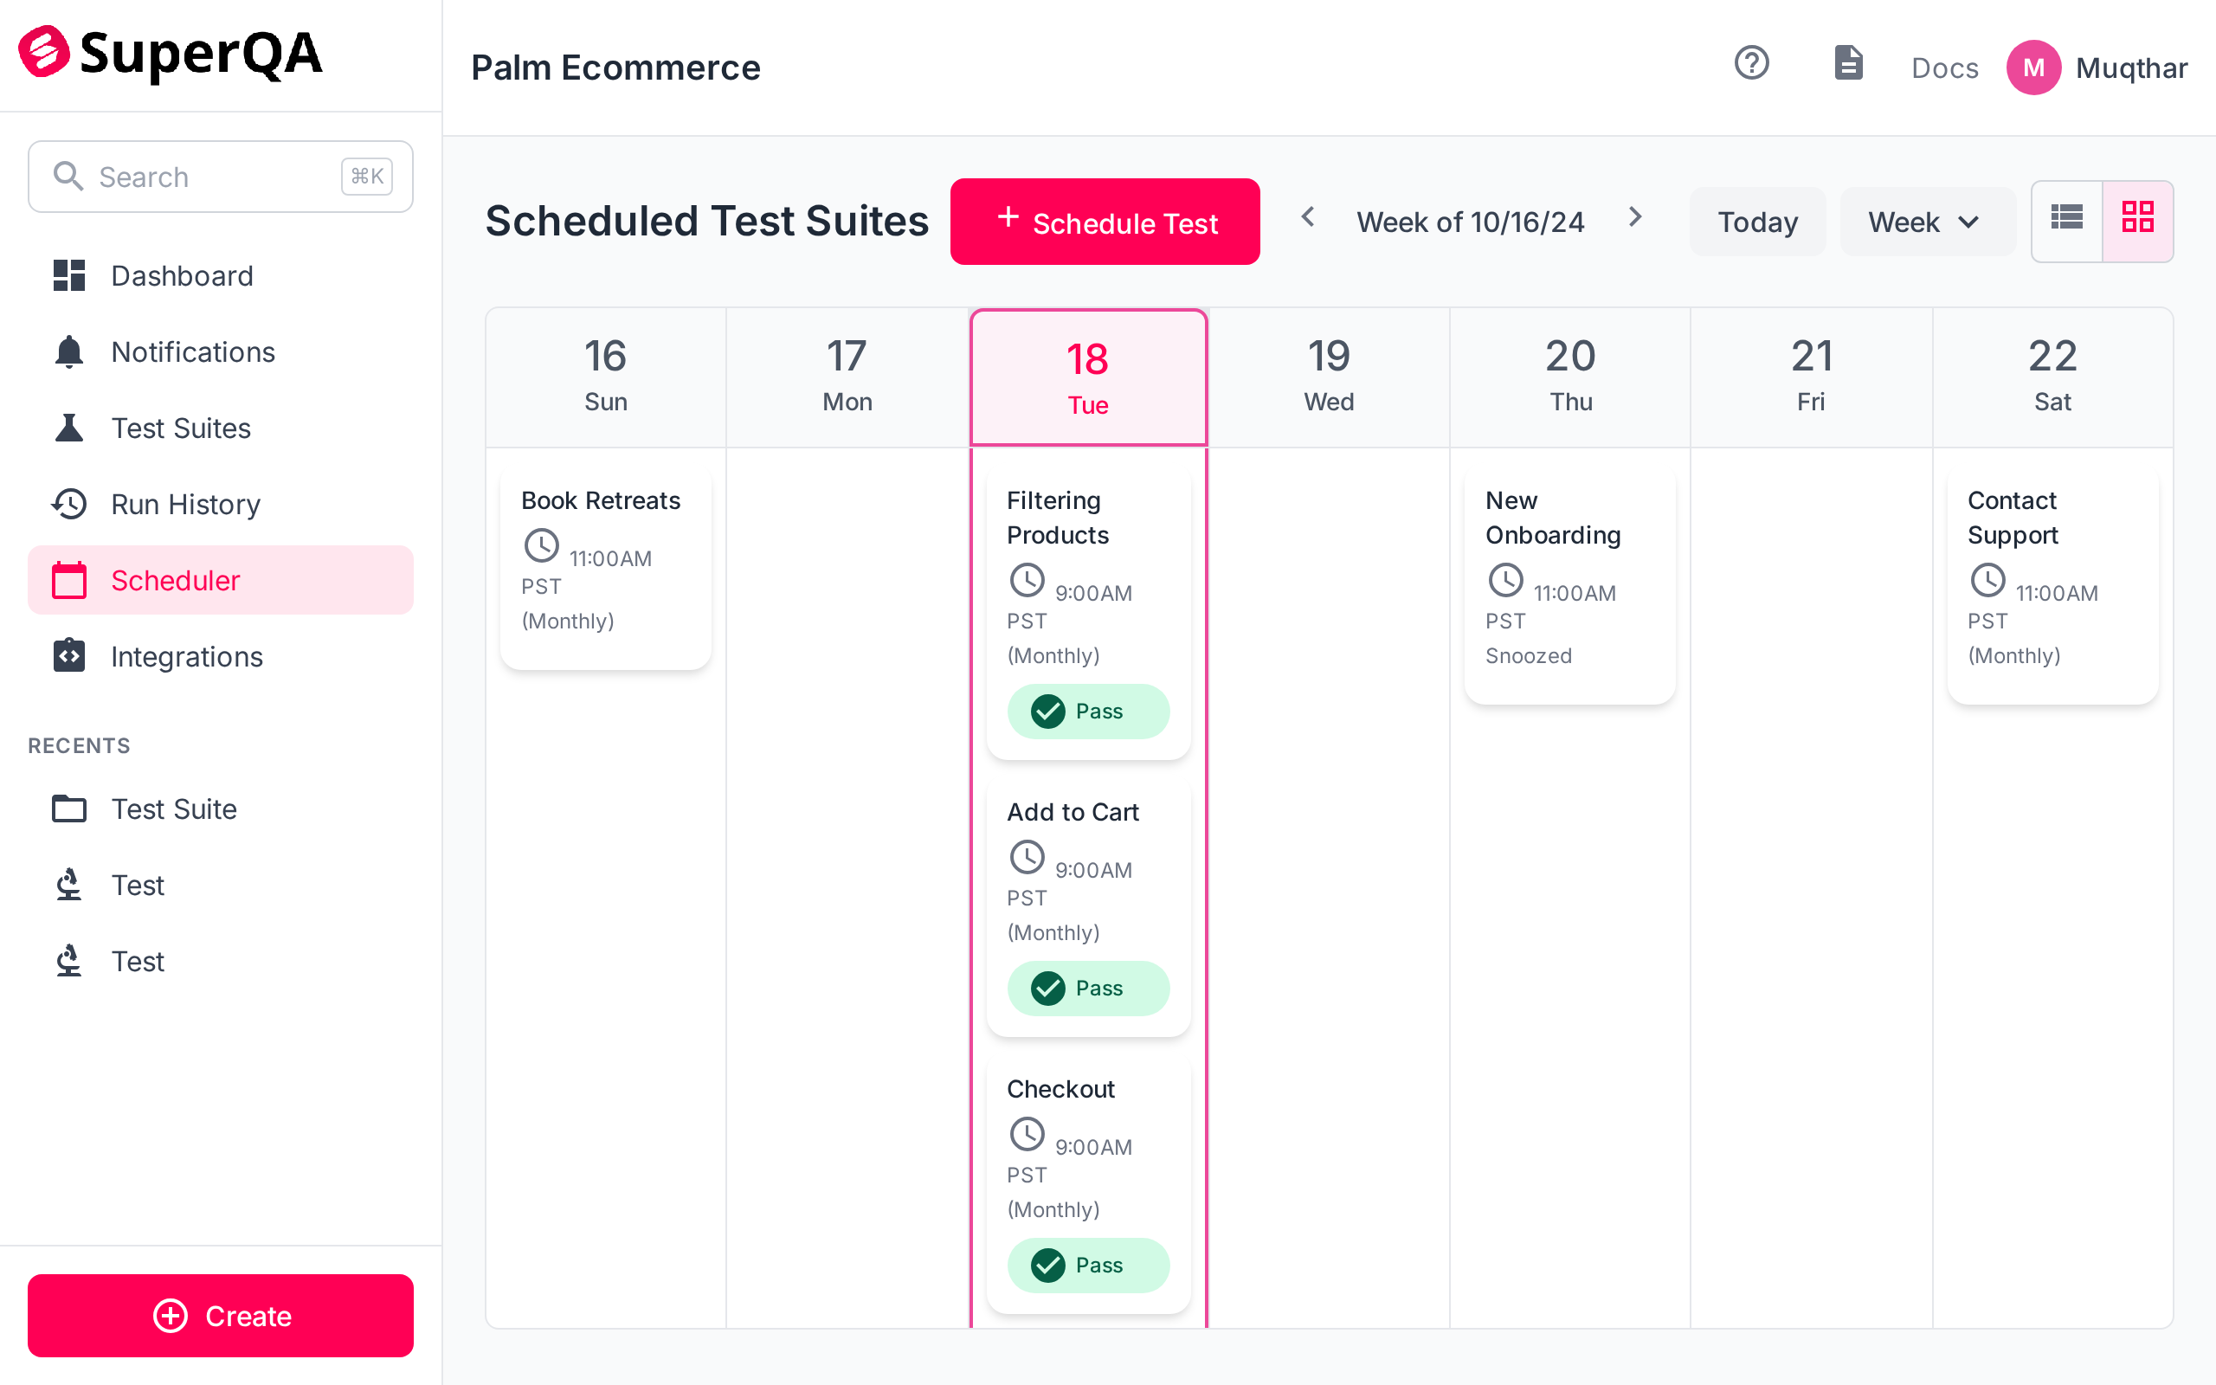Open Scheduler in the sidebar
The width and height of the screenshot is (2216, 1385).
point(176,579)
